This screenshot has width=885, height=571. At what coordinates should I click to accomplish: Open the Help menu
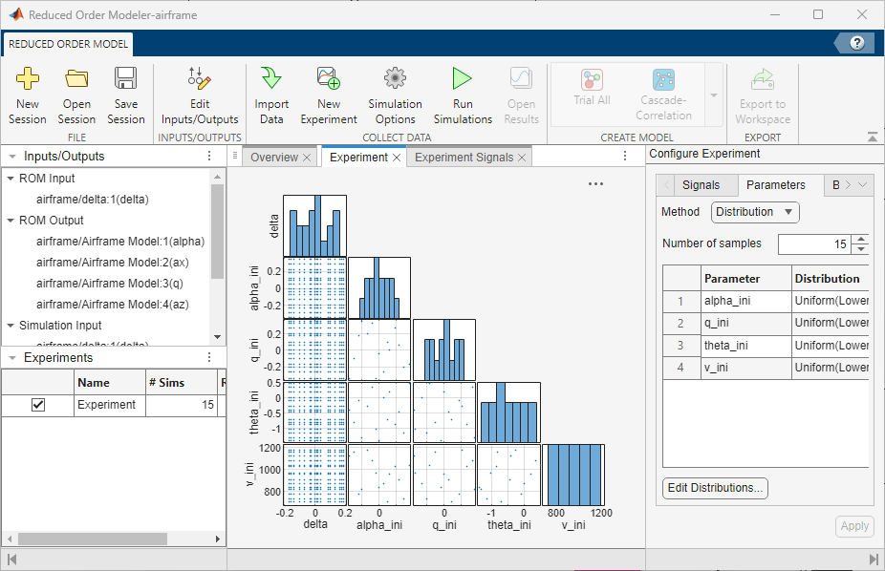click(857, 42)
